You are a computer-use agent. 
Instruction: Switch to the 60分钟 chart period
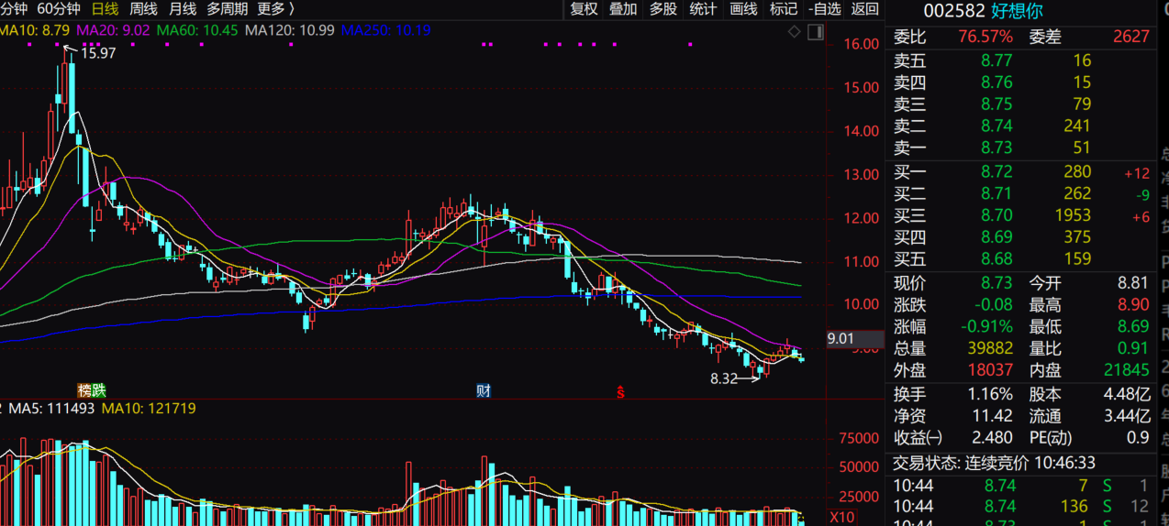point(59,9)
